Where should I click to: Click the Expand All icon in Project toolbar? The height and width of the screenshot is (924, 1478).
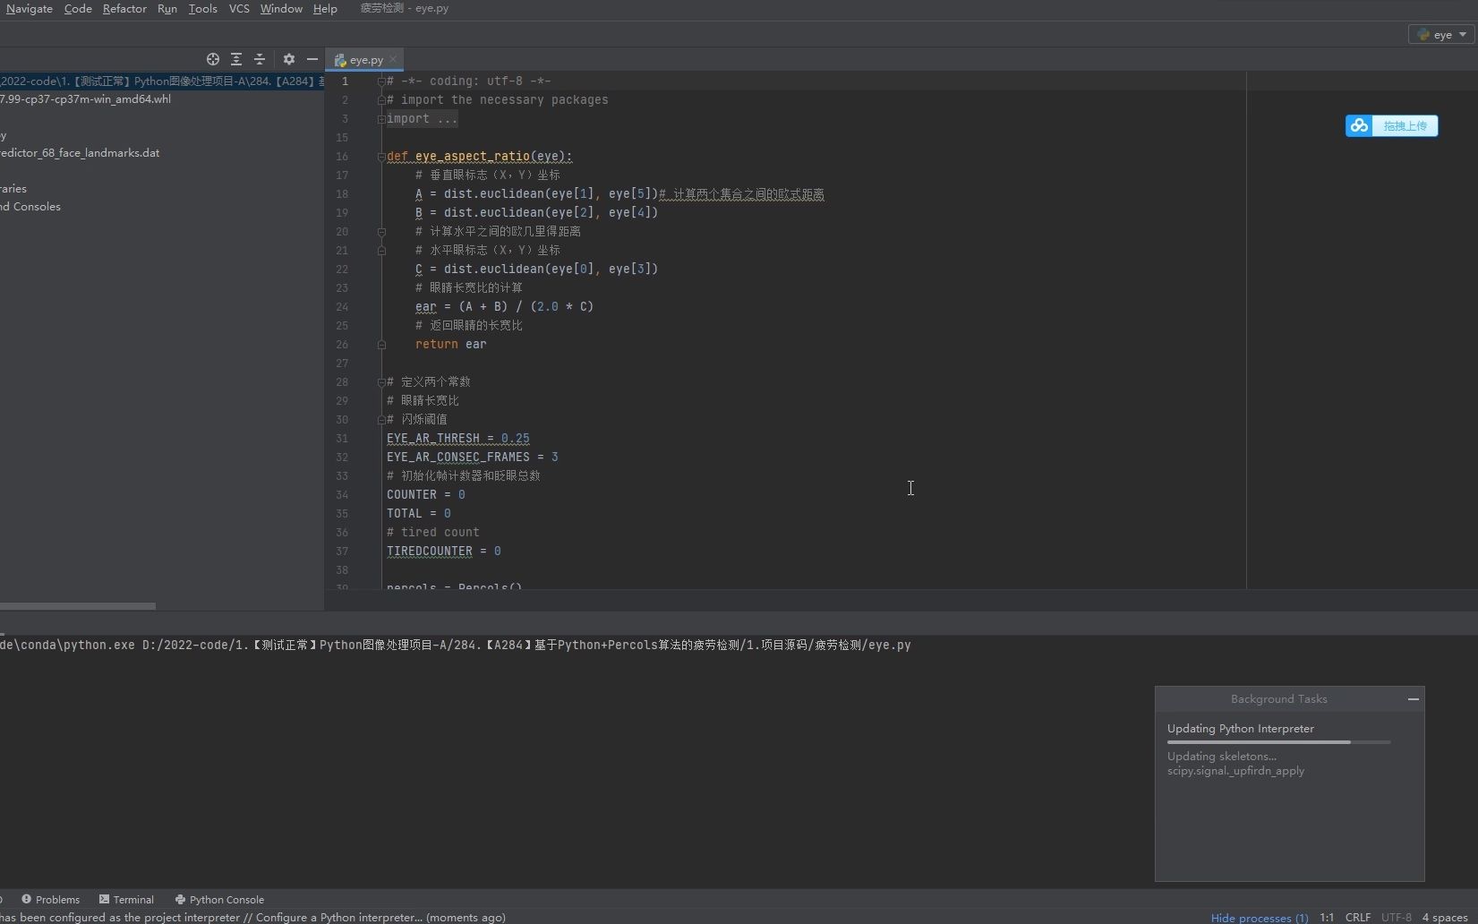(x=236, y=59)
